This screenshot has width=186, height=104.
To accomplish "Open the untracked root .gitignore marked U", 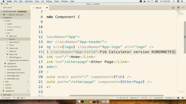I will (10, 91).
